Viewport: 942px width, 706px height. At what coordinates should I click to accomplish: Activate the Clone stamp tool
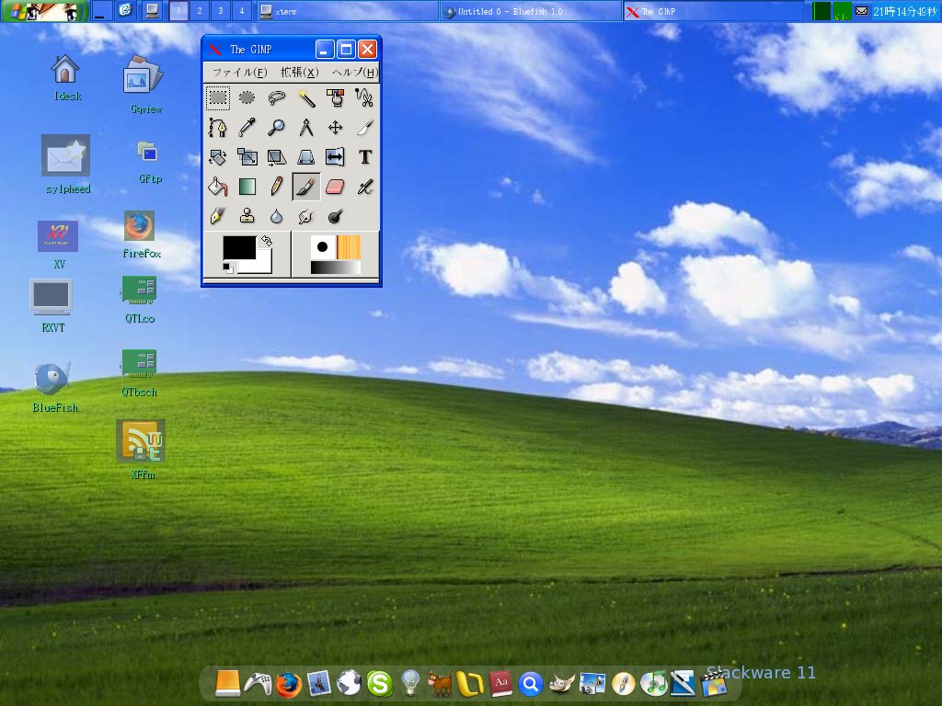click(247, 215)
